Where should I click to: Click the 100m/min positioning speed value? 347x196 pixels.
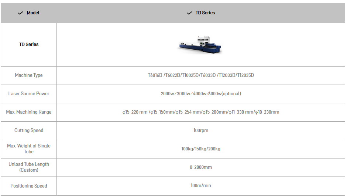[x=201, y=186]
